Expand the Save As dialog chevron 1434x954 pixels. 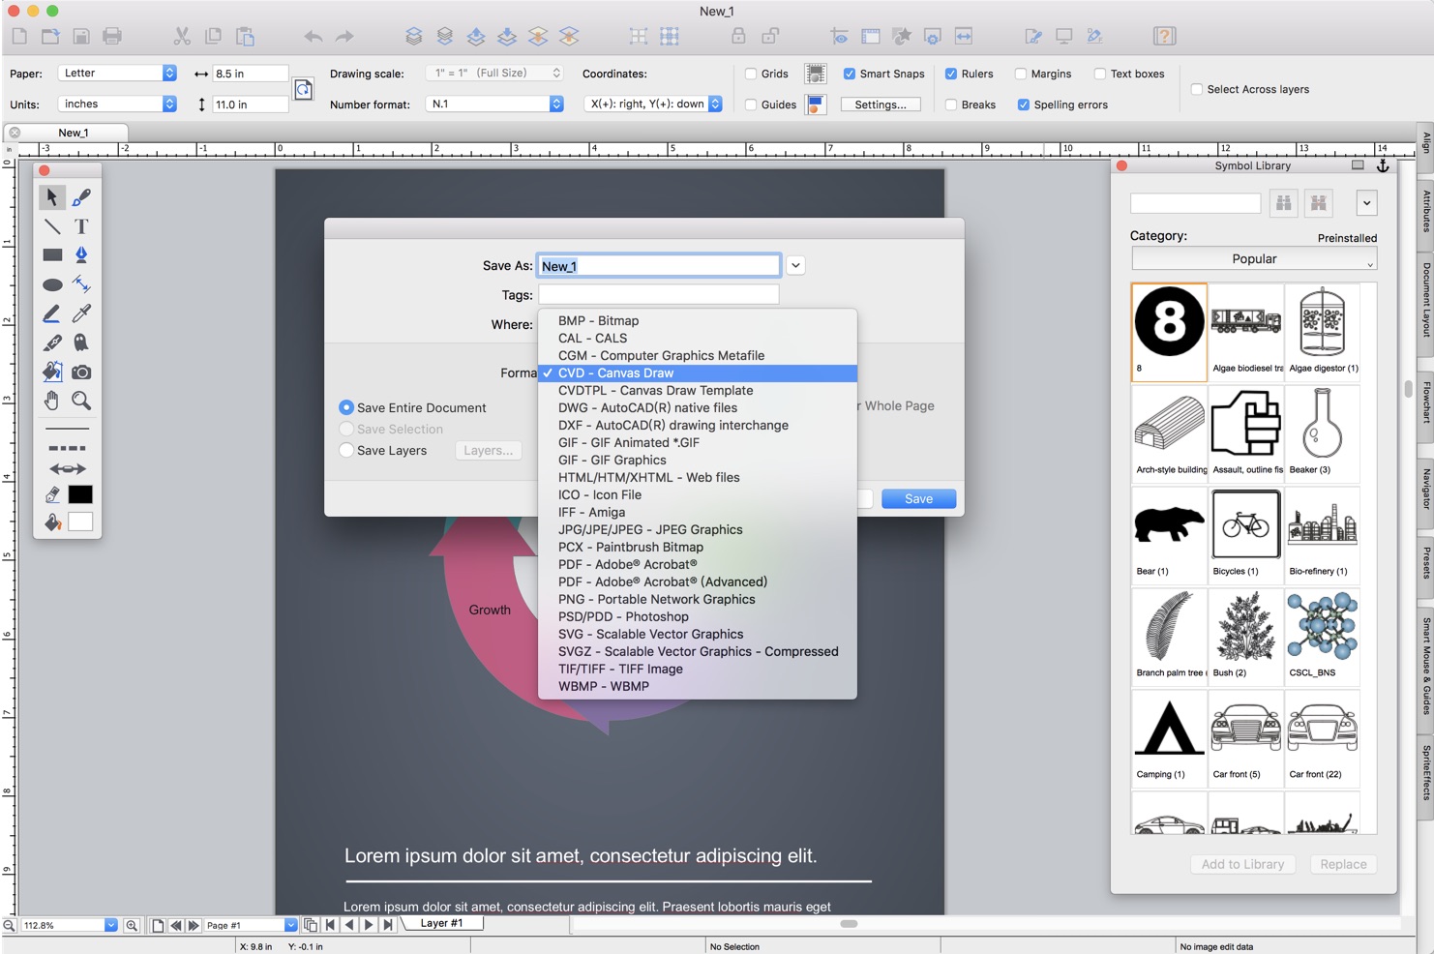coord(795,266)
